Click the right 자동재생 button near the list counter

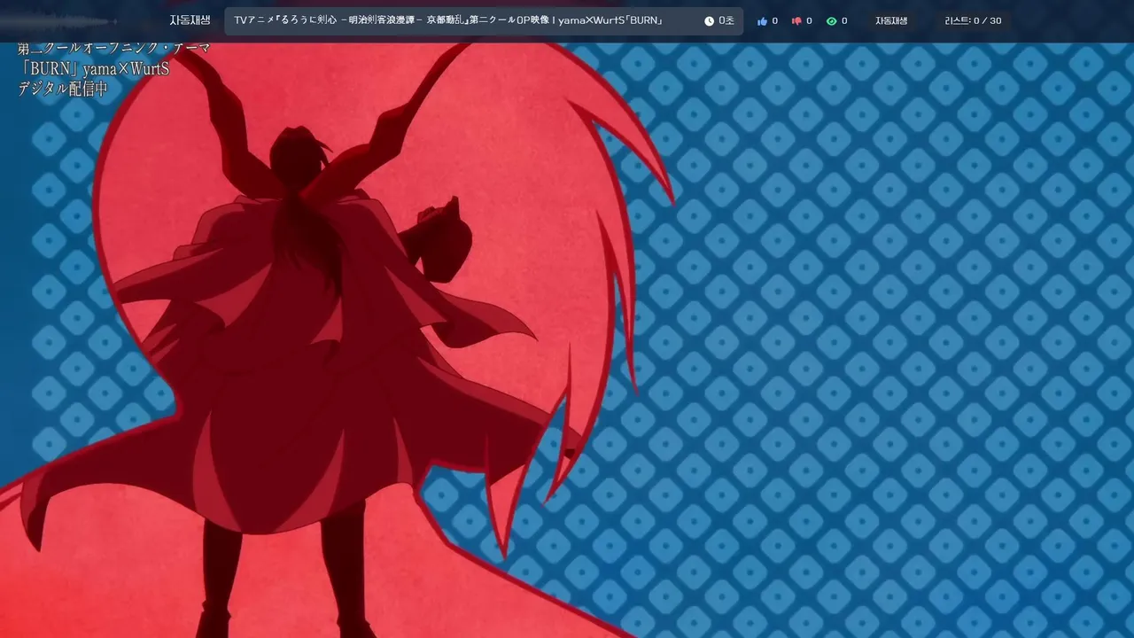[x=891, y=20]
